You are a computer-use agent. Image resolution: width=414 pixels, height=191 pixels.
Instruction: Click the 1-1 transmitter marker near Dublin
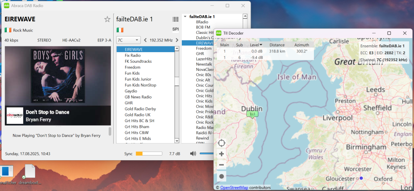tap(252, 114)
